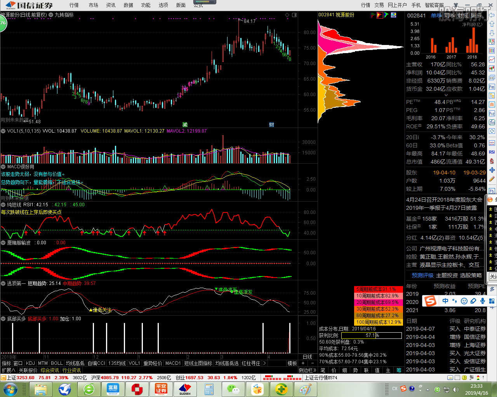Image resolution: width=497 pixels, height=397 pixels.
Task: Select the pencil drawing tool icon
Action: pos(492,179)
